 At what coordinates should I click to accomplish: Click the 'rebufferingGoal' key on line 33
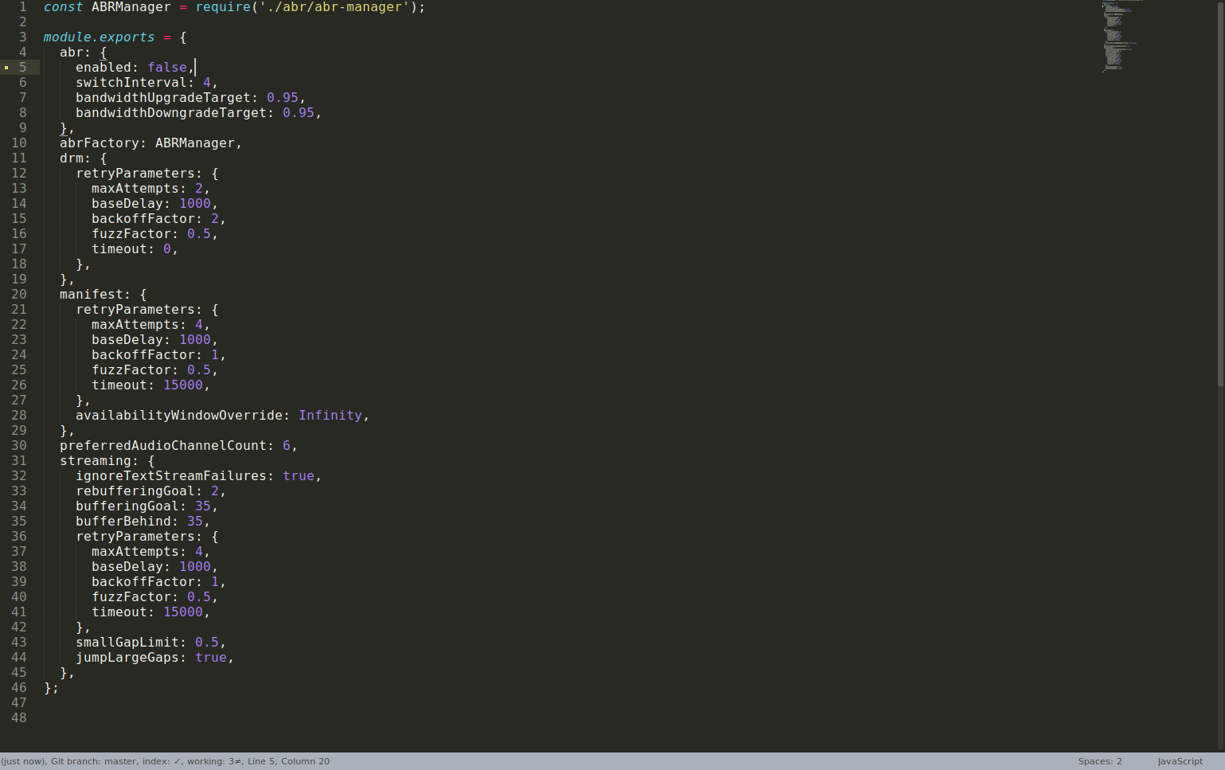pos(135,491)
